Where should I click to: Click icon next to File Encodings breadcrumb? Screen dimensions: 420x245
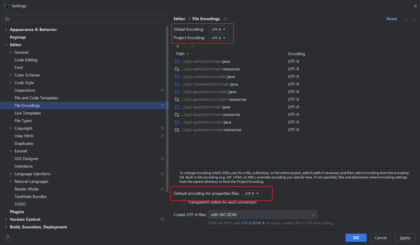coord(225,19)
